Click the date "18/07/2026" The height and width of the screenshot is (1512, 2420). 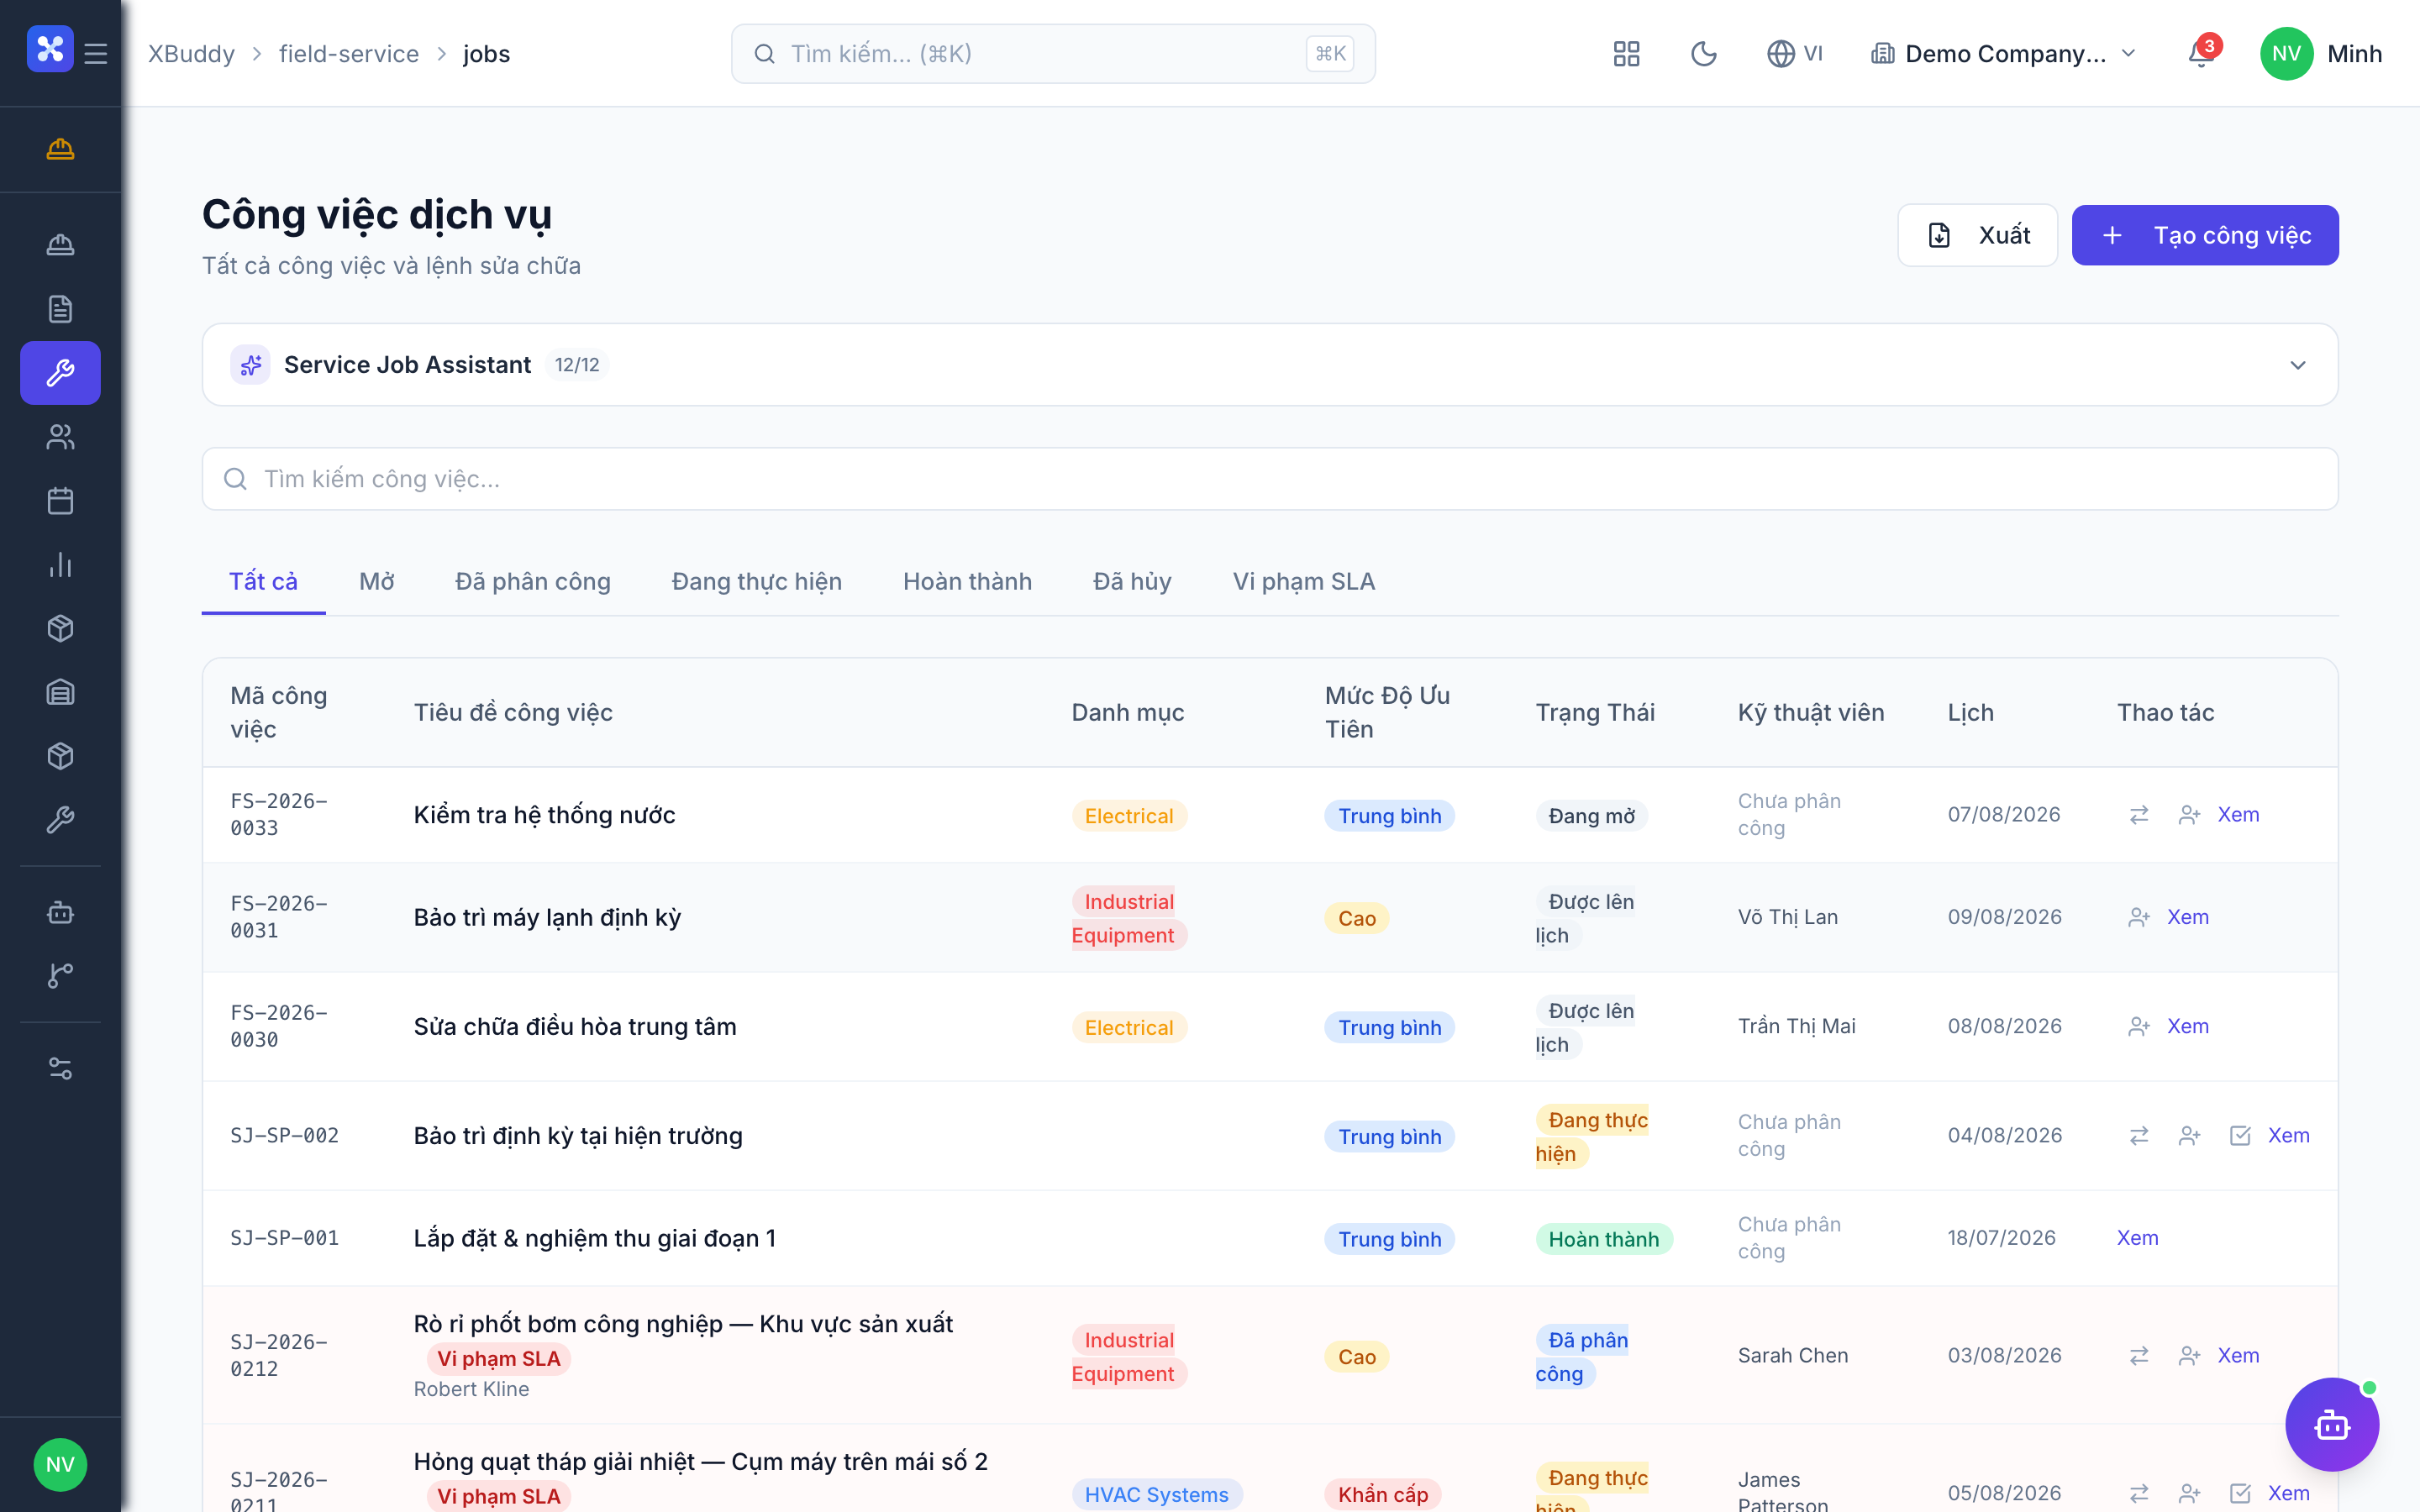(2002, 1238)
